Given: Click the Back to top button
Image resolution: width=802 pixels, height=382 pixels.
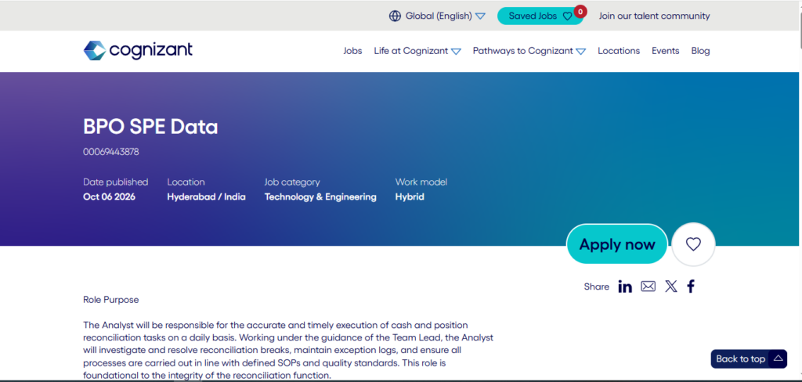Looking at the screenshot, I should pyautogui.click(x=749, y=359).
